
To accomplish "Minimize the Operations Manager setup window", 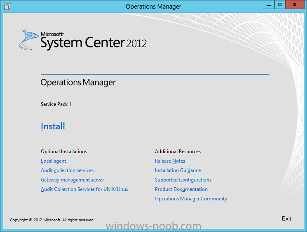I will tap(269, 5).
